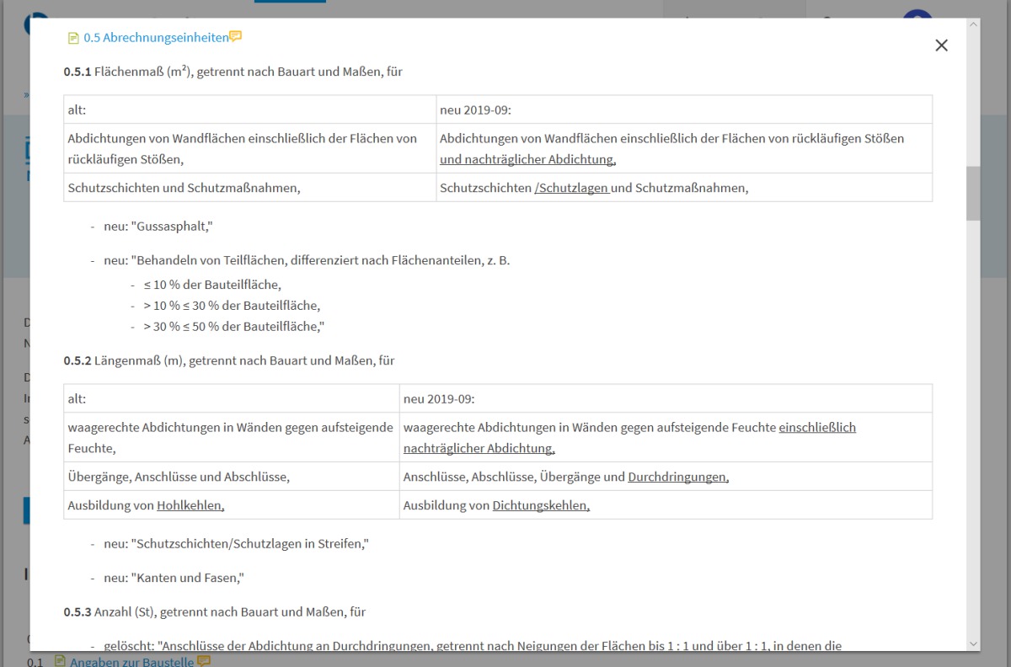Open the Angaben zur Baustelle link
1011x667 pixels.
click(131, 662)
